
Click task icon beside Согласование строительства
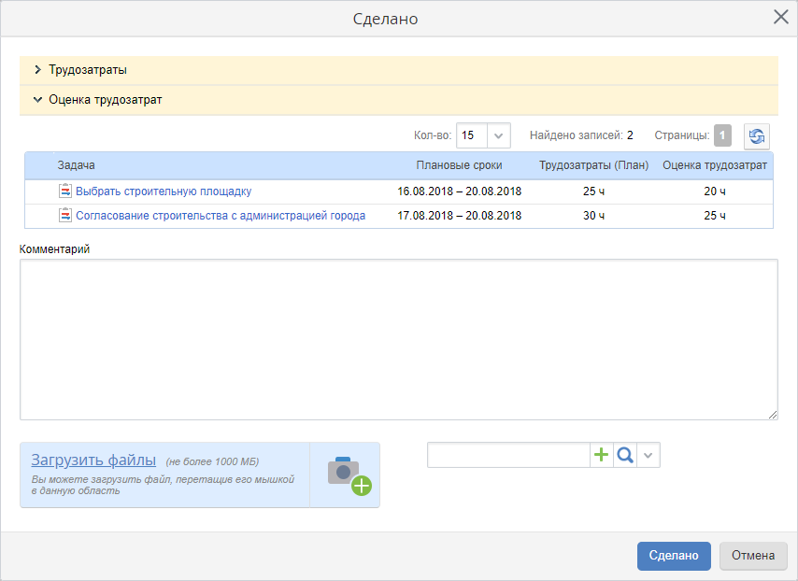[x=65, y=215]
